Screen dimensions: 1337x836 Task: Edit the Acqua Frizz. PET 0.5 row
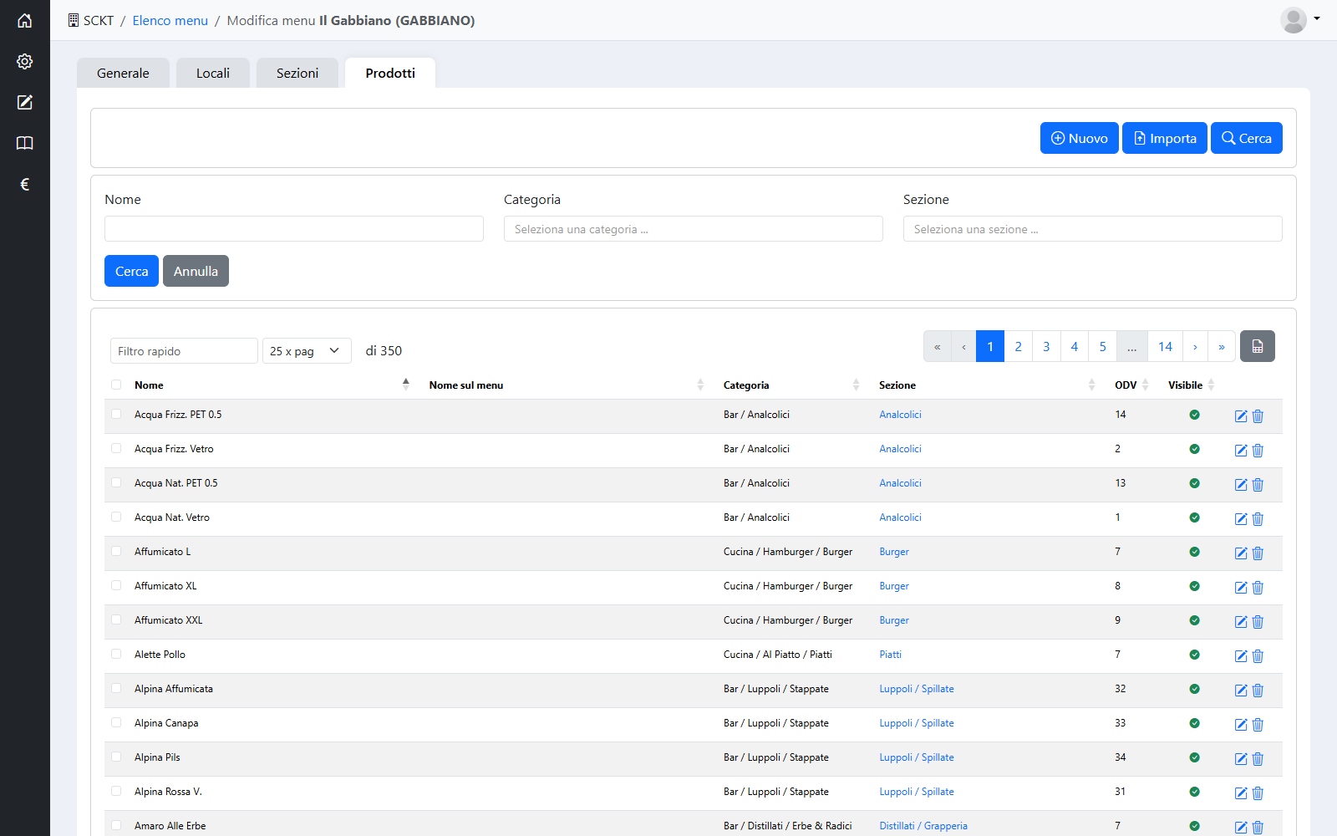[x=1241, y=416]
